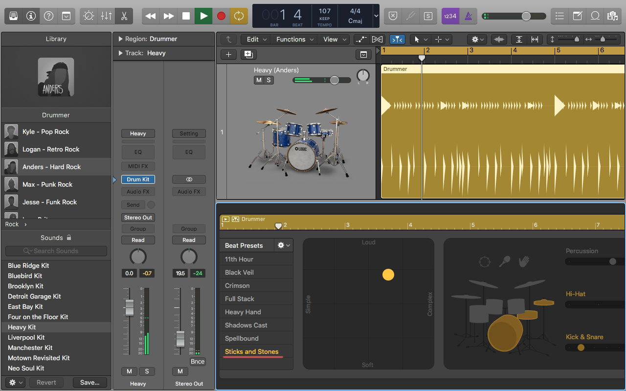Open the Rock genre selector

click(x=16, y=224)
